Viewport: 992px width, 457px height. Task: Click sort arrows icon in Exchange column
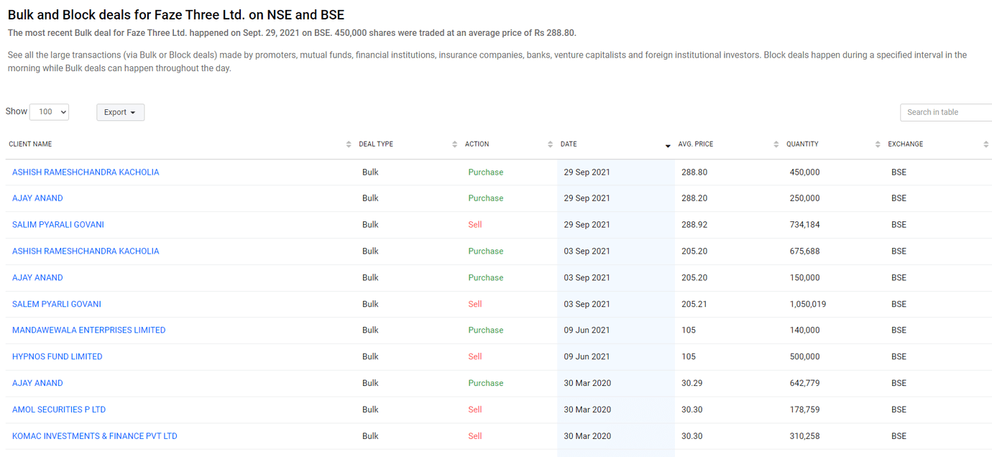click(x=986, y=144)
